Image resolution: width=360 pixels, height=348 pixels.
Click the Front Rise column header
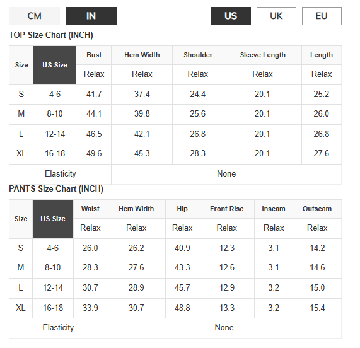point(227,209)
